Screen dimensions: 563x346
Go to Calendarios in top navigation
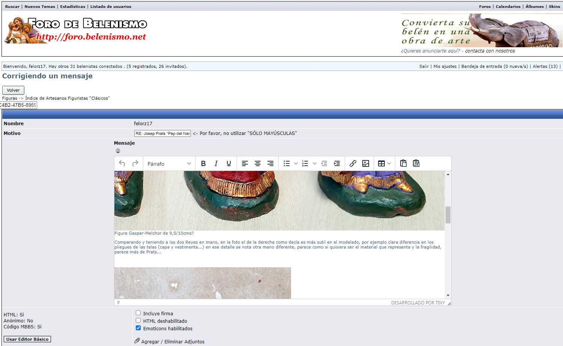tap(508, 7)
